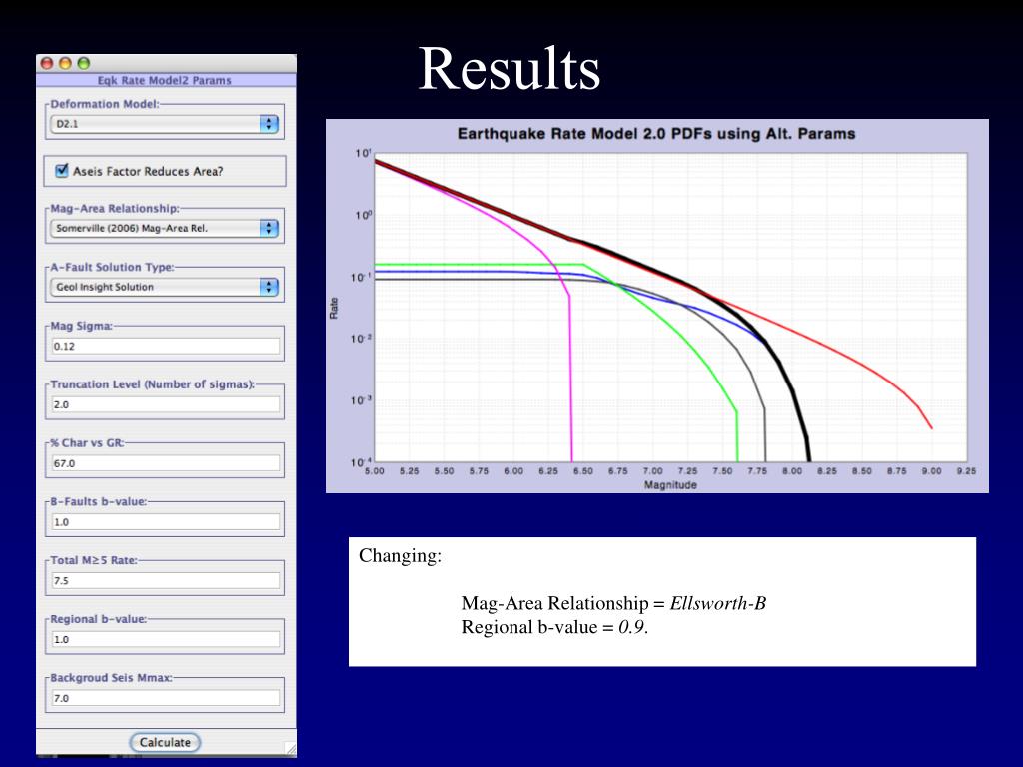
Task: Click the % Char vs GR field
Action: [x=166, y=463]
